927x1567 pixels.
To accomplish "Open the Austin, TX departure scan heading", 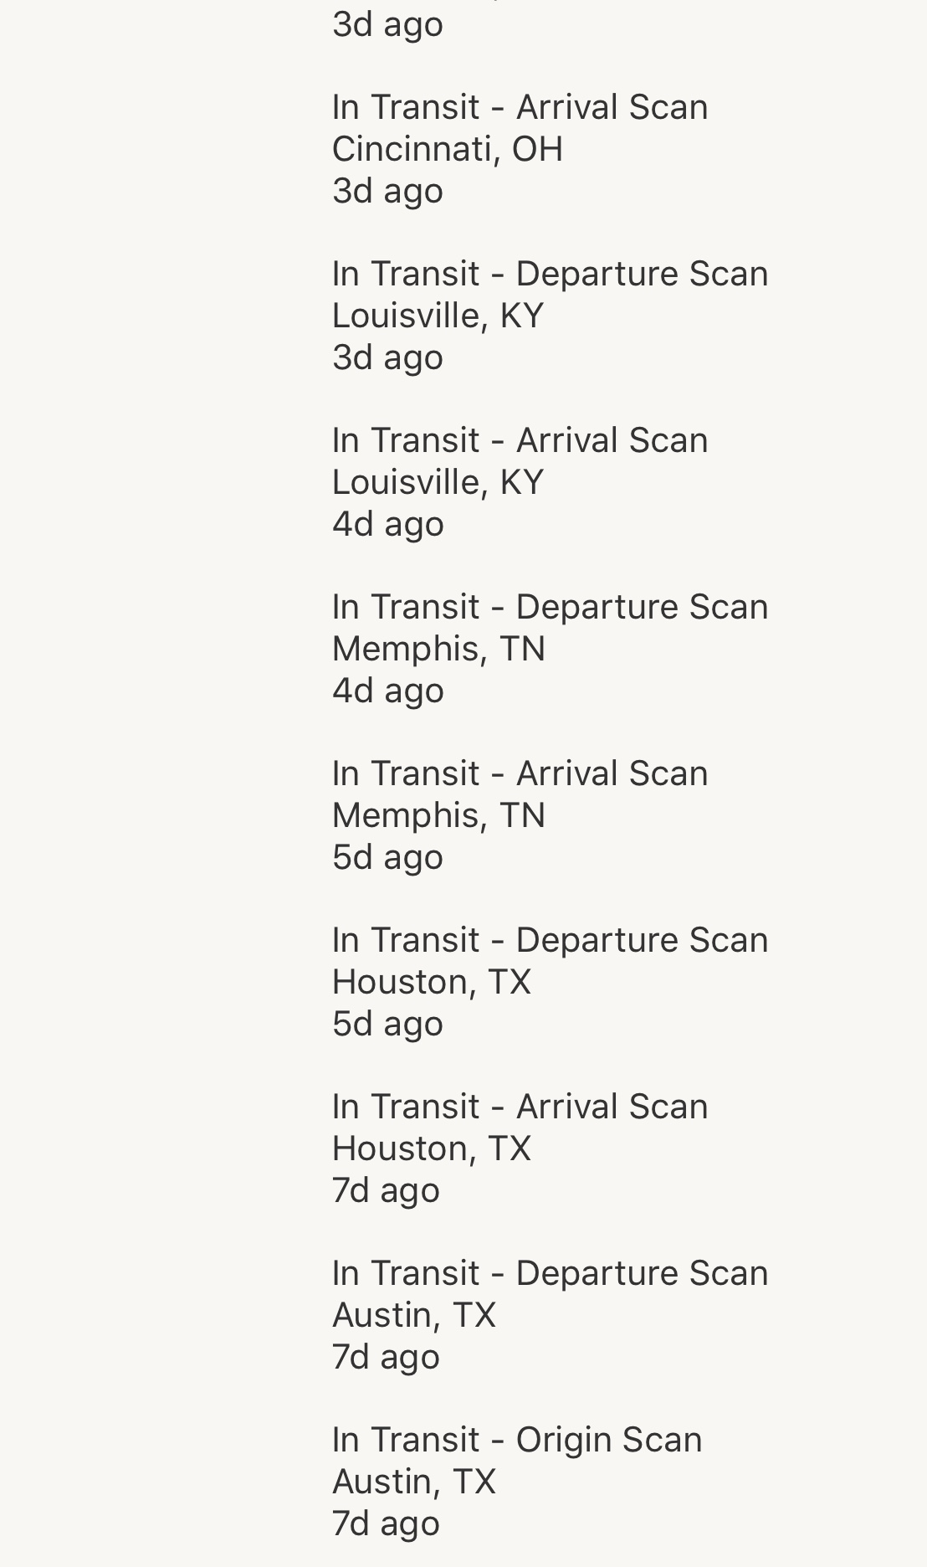I will pyautogui.click(x=550, y=1273).
